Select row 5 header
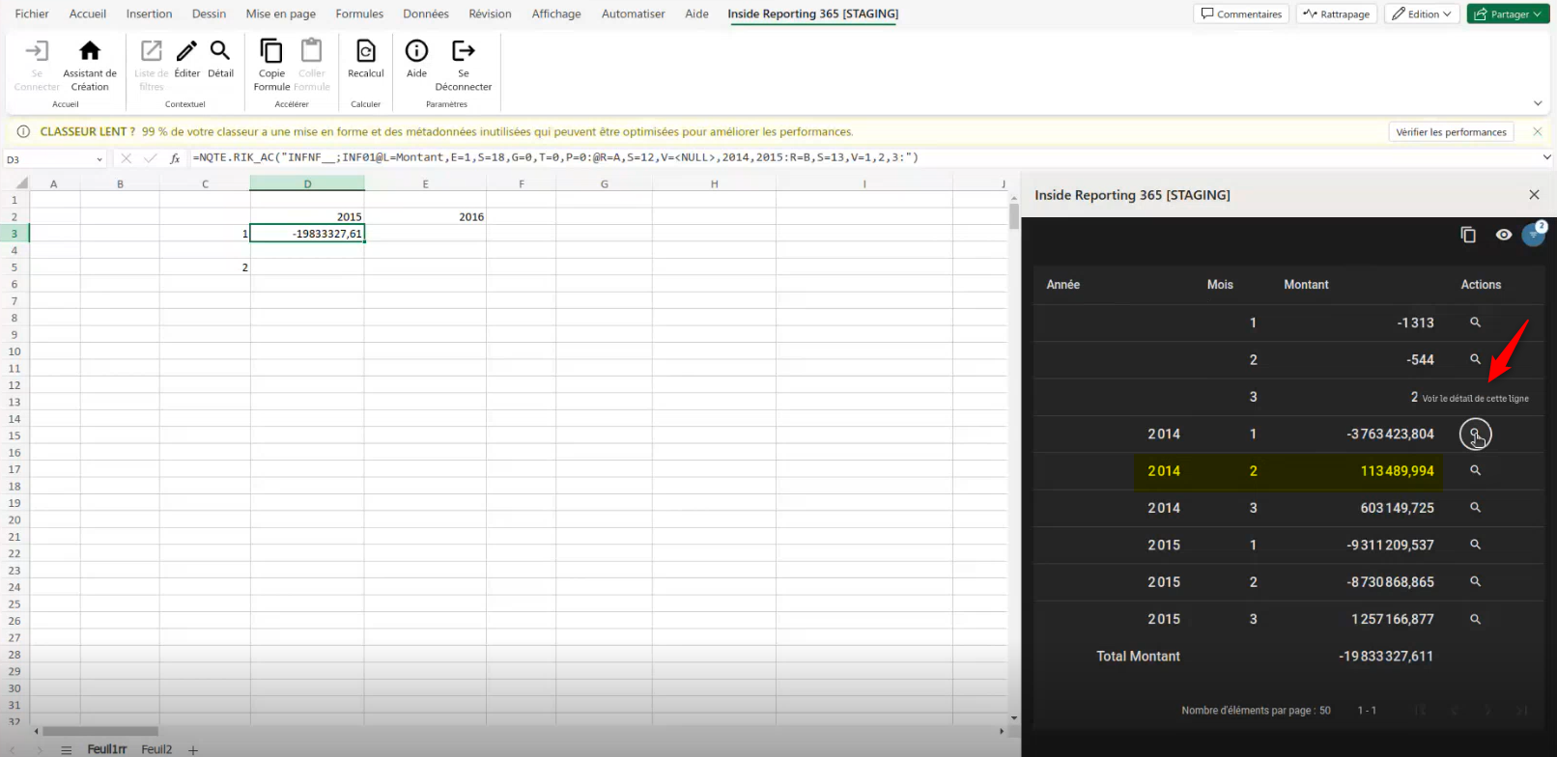 (x=14, y=267)
